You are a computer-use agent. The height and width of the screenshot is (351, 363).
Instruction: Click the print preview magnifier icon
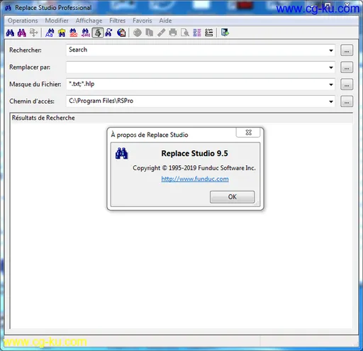185,33
